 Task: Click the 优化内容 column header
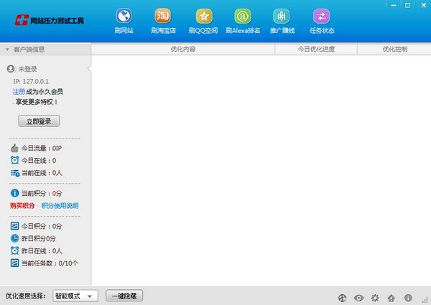pyautogui.click(x=182, y=50)
